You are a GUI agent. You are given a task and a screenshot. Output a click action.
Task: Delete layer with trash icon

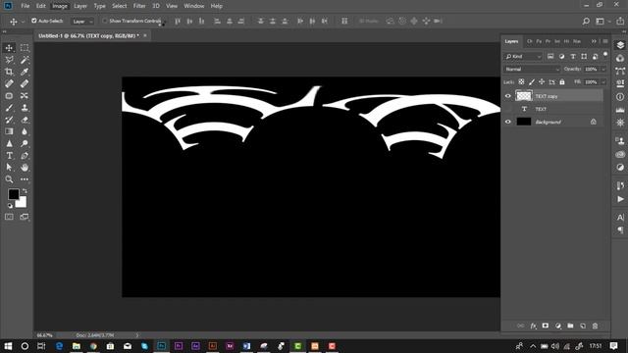596,326
